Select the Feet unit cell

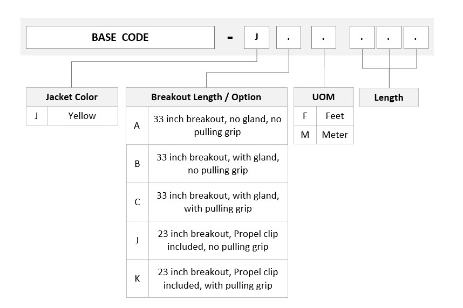pos(335,116)
